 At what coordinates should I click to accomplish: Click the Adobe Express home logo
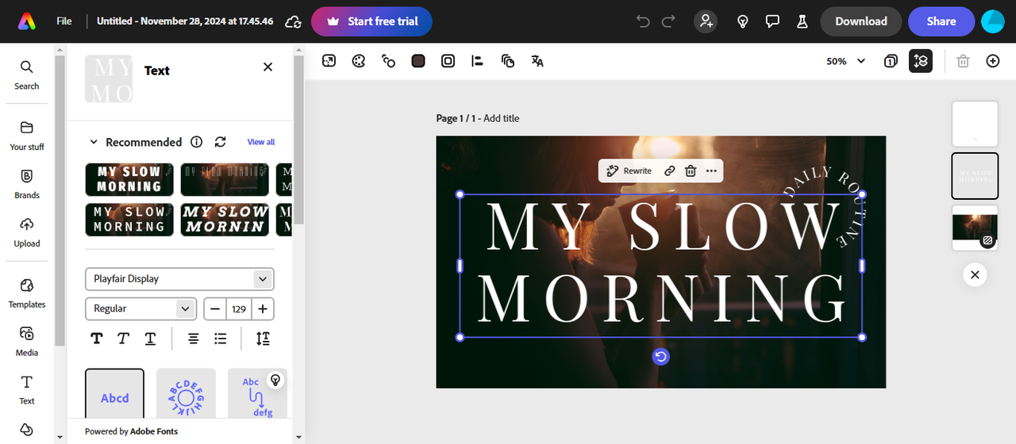tap(27, 21)
